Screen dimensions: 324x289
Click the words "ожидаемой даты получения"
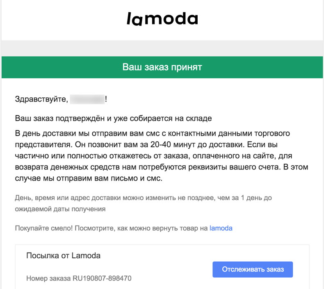coord(60,209)
